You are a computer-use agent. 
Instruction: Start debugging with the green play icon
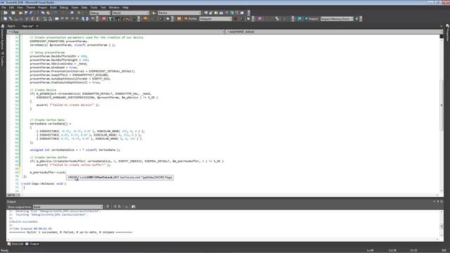(x=86, y=13)
